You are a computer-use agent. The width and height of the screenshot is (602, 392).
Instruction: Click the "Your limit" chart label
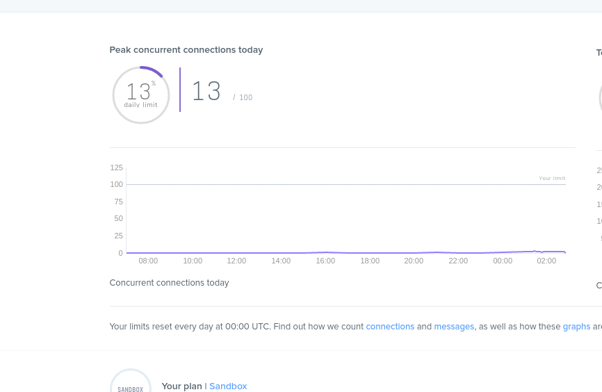point(552,179)
